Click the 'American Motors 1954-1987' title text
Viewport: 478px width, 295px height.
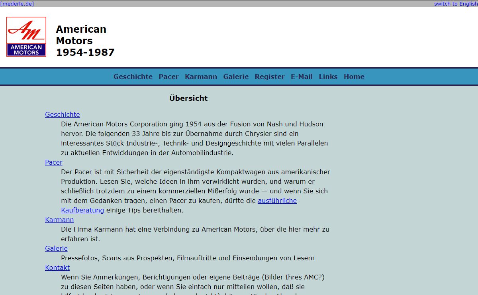click(x=85, y=41)
